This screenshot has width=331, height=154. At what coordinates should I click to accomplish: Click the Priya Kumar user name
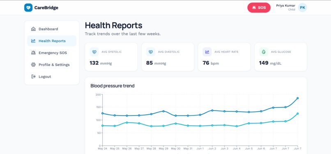pos(285,6)
